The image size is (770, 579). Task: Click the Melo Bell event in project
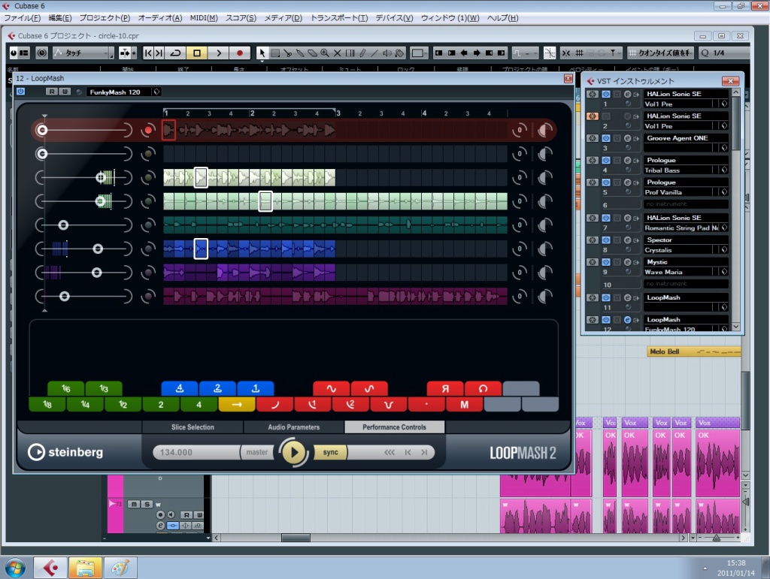pos(694,351)
